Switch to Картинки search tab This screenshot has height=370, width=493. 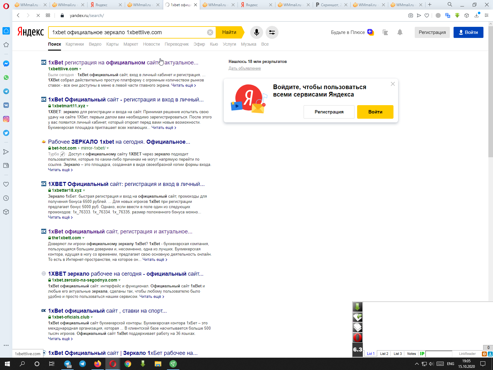[75, 44]
